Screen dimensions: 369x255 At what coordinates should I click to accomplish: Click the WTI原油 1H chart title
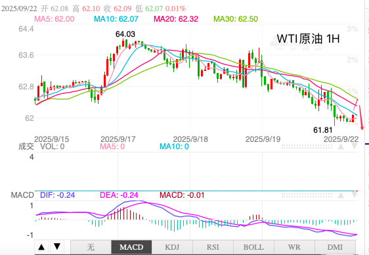[x=309, y=39]
